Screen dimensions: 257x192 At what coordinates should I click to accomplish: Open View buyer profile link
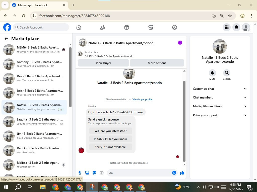[x=143, y=99]
